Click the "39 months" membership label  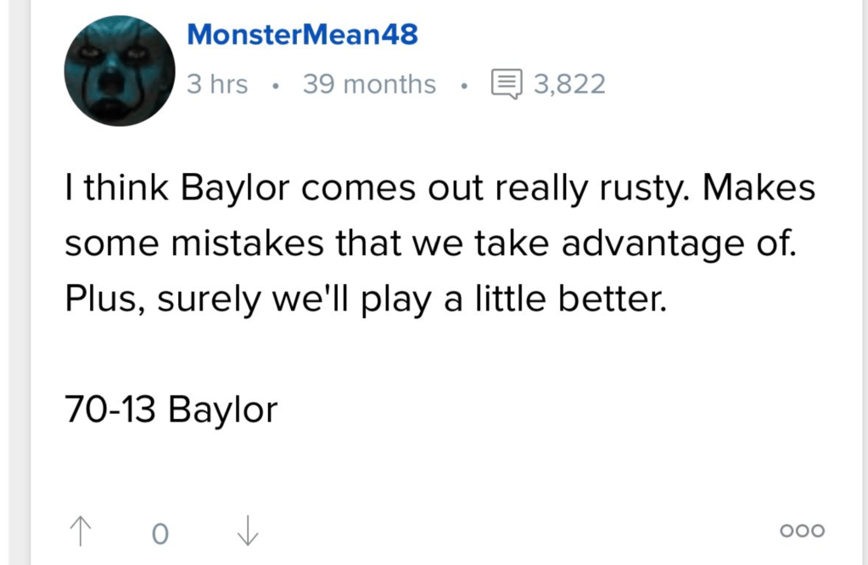369,85
